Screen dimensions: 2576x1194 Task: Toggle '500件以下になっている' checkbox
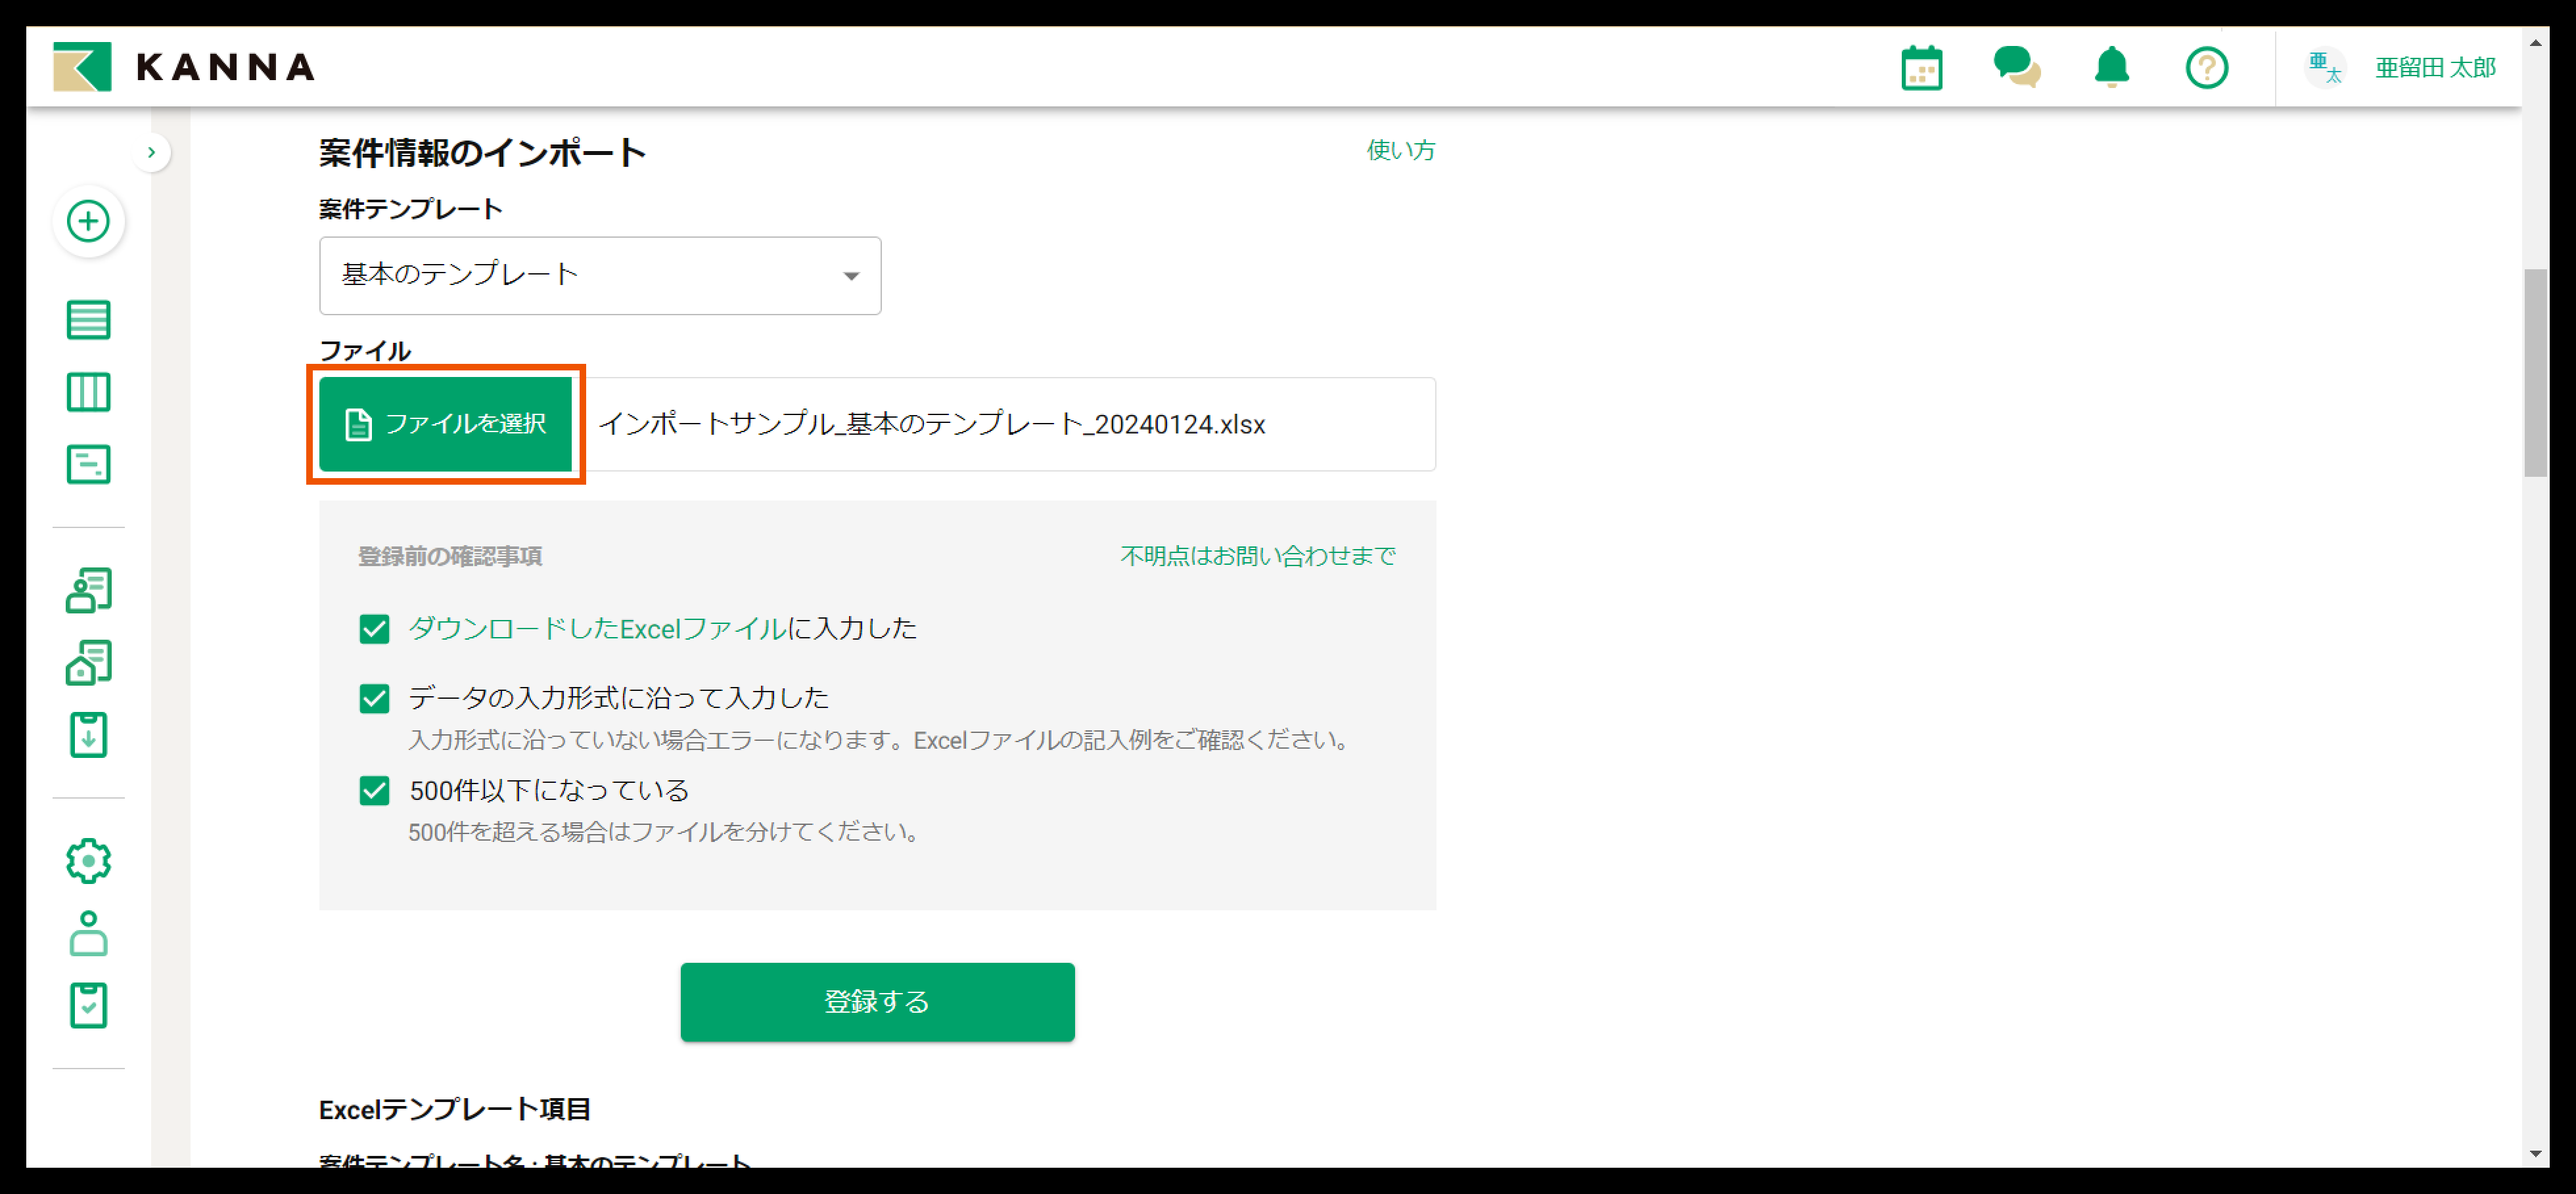tap(374, 790)
